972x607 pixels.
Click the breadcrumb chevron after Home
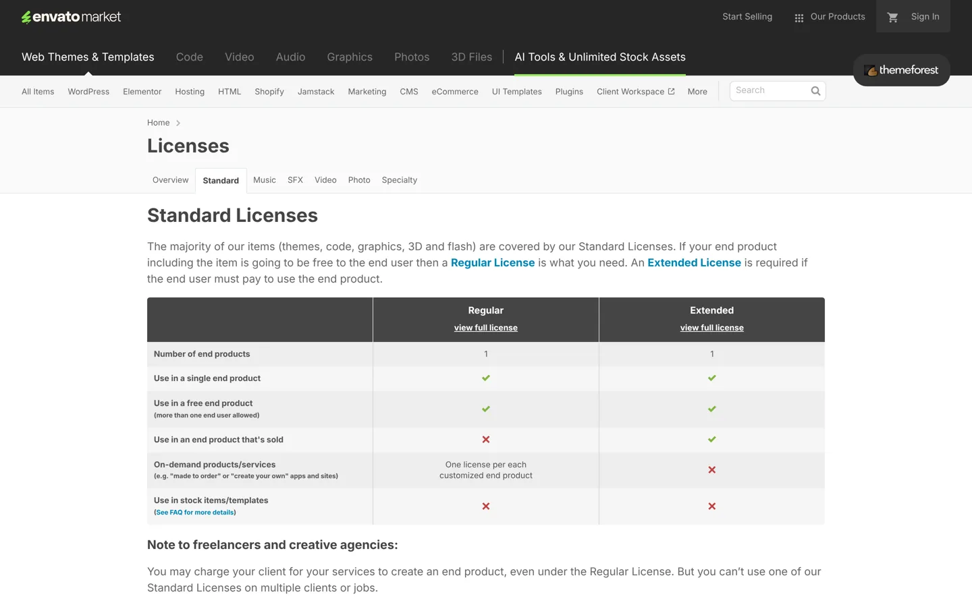(x=178, y=123)
